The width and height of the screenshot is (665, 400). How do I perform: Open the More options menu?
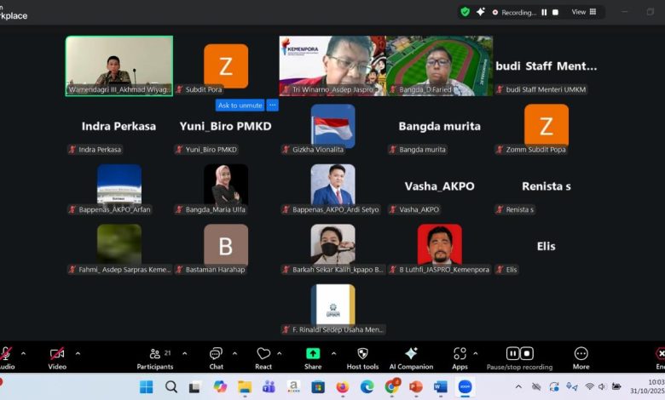tap(581, 358)
